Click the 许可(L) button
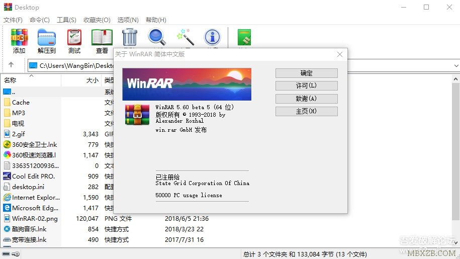 tap(306, 85)
